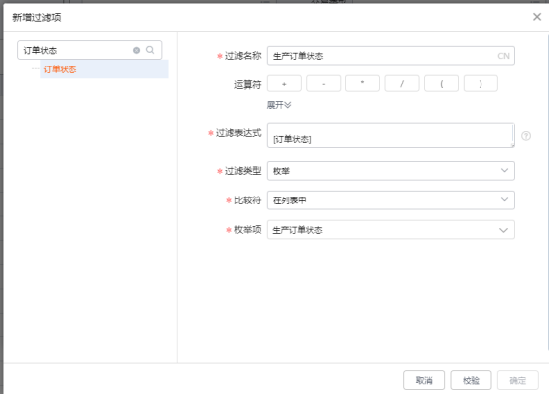Insert the left parenthesis operator

(x=441, y=84)
